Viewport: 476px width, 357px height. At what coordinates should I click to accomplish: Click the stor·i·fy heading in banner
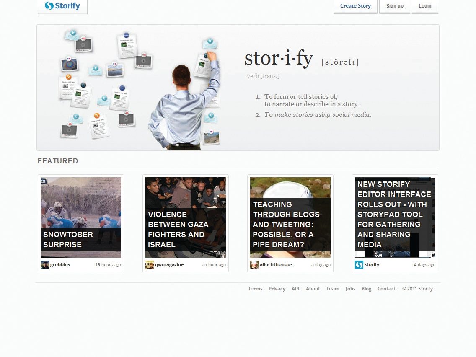coord(279,58)
